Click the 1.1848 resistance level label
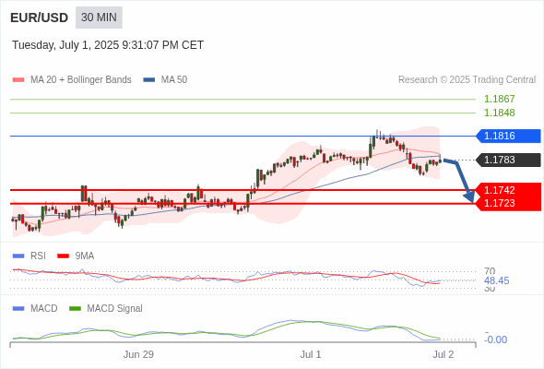 (500, 113)
